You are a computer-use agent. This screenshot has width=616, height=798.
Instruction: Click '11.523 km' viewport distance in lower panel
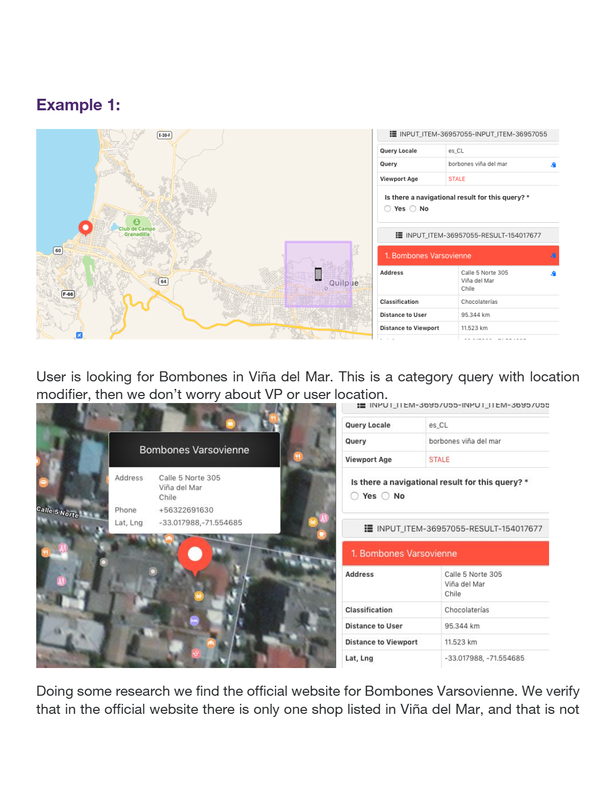[x=461, y=642]
